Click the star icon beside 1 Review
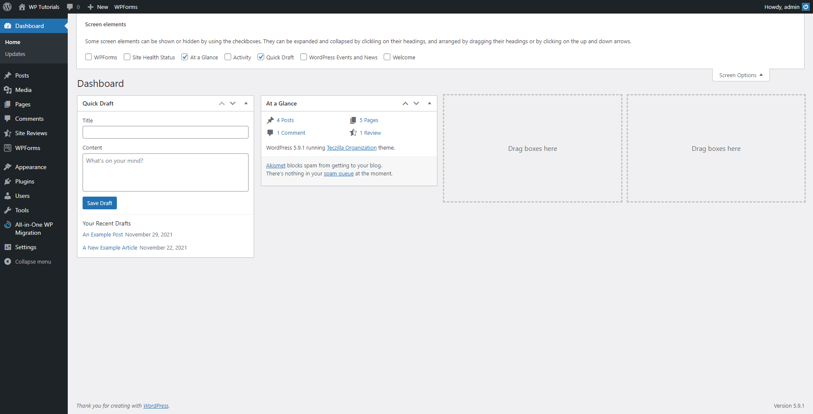Image resolution: width=813 pixels, height=414 pixels. (353, 133)
